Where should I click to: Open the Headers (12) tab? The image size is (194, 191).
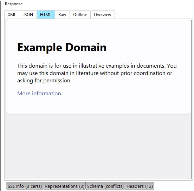140,186
